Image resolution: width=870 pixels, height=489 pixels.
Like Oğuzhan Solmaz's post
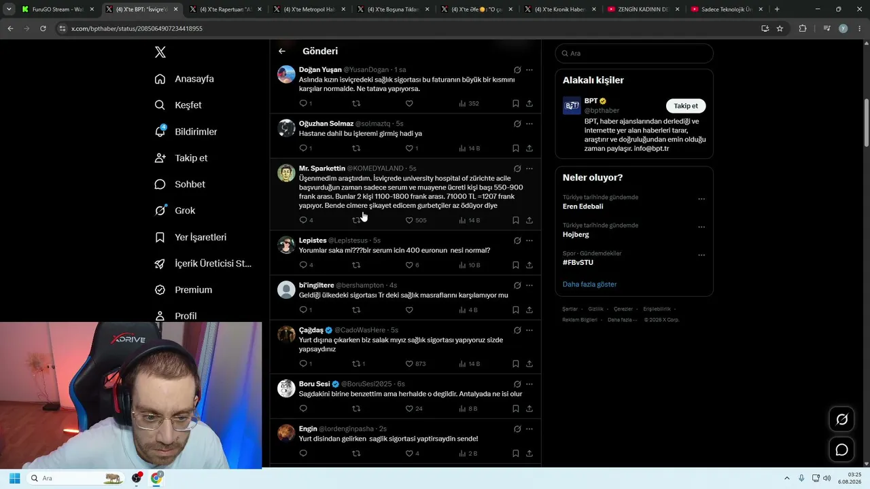pyautogui.click(x=409, y=148)
